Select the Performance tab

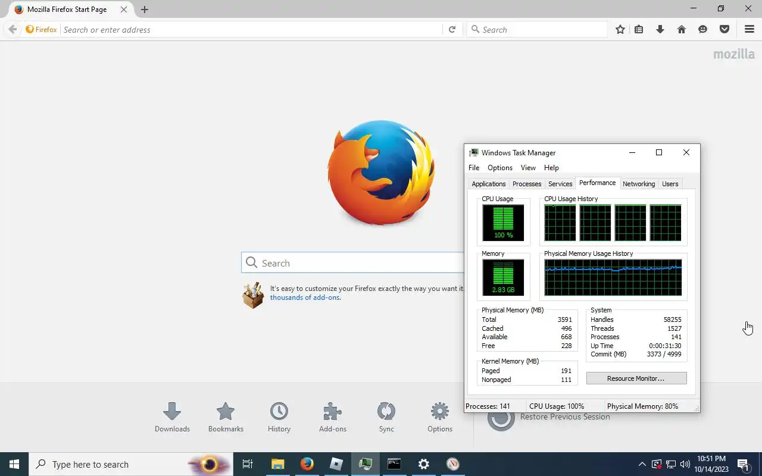(598, 183)
